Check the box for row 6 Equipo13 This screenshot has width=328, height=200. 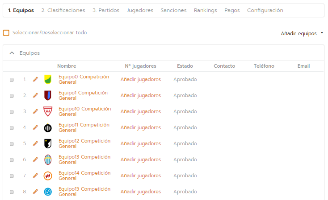[12, 160]
